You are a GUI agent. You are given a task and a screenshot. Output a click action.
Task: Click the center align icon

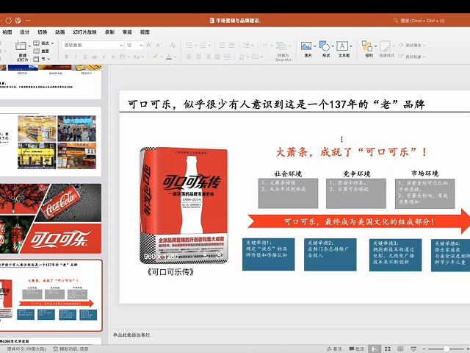point(198,57)
